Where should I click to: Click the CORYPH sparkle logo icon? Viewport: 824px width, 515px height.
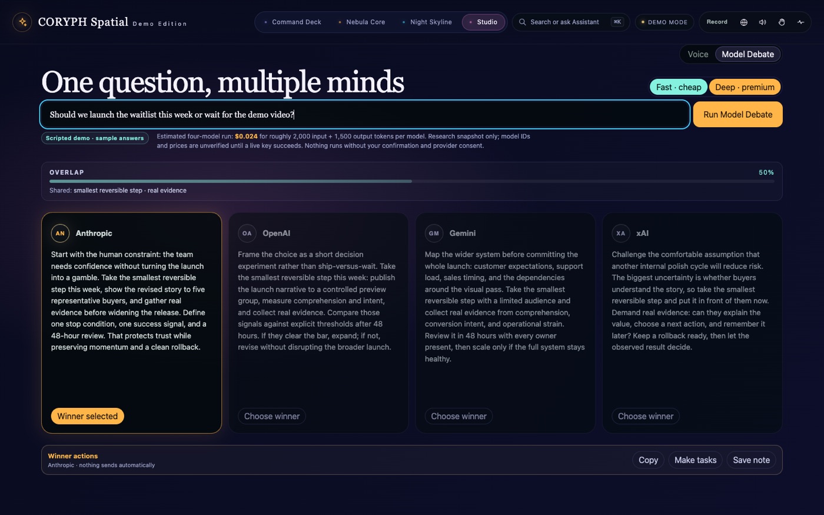tap(22, 22)
